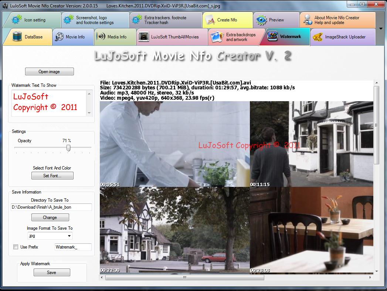Click the 71 % opacity value
Viewport: 387px width, 291px height.
pyautogui.click(x=67, y=141)
